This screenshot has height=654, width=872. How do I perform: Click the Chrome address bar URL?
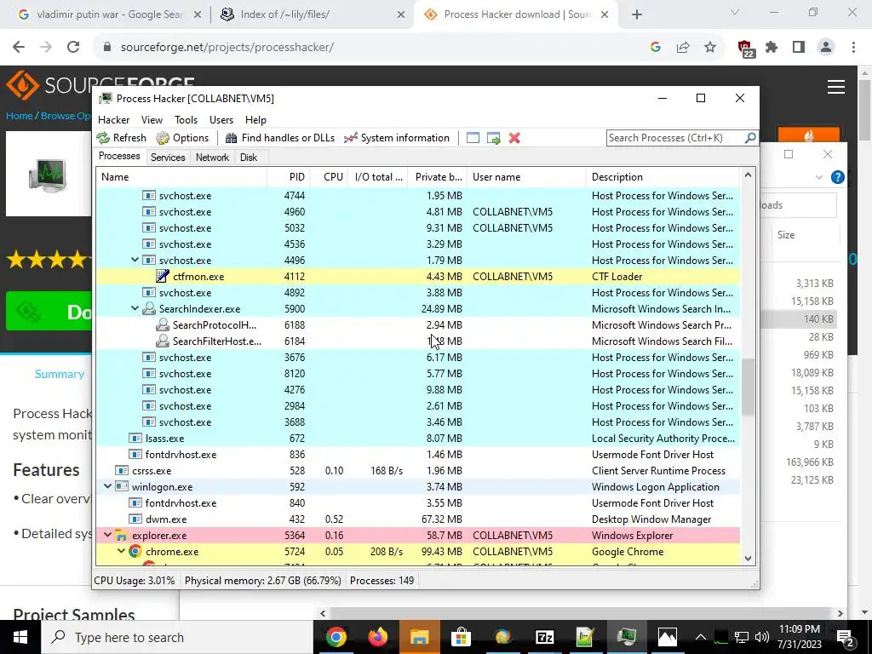click(x=227, y=48)
